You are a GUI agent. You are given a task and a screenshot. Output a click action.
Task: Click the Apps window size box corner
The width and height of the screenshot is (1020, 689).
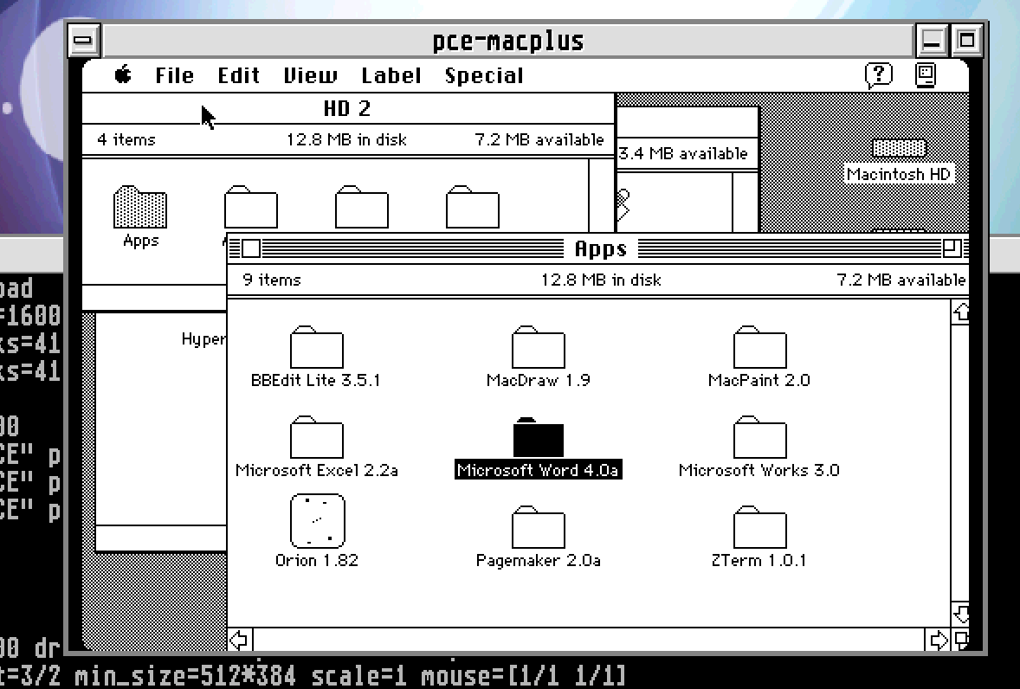(961, 640)
